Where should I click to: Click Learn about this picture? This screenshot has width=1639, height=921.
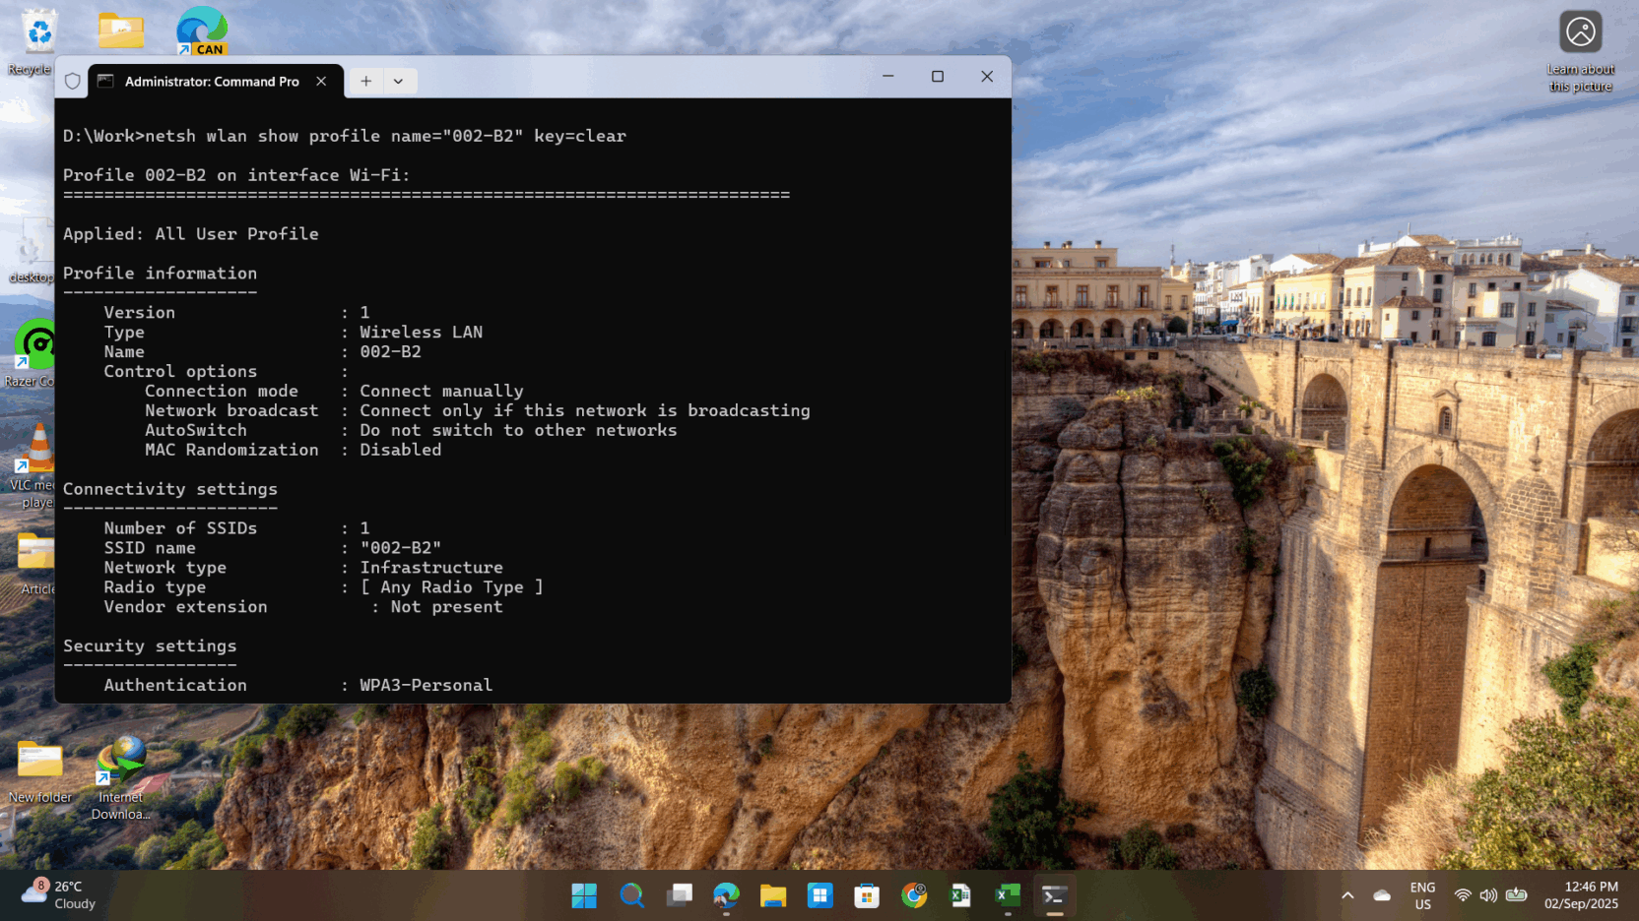[1581, 31]
